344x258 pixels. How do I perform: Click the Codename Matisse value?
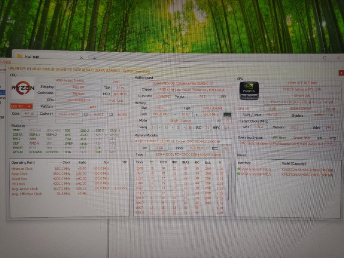[x=78, y=93]
